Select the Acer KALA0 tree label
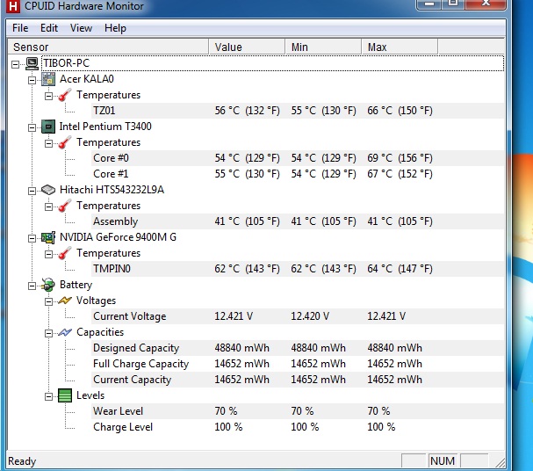This screenshot has height=471, width=533. [x=87, y=79]
